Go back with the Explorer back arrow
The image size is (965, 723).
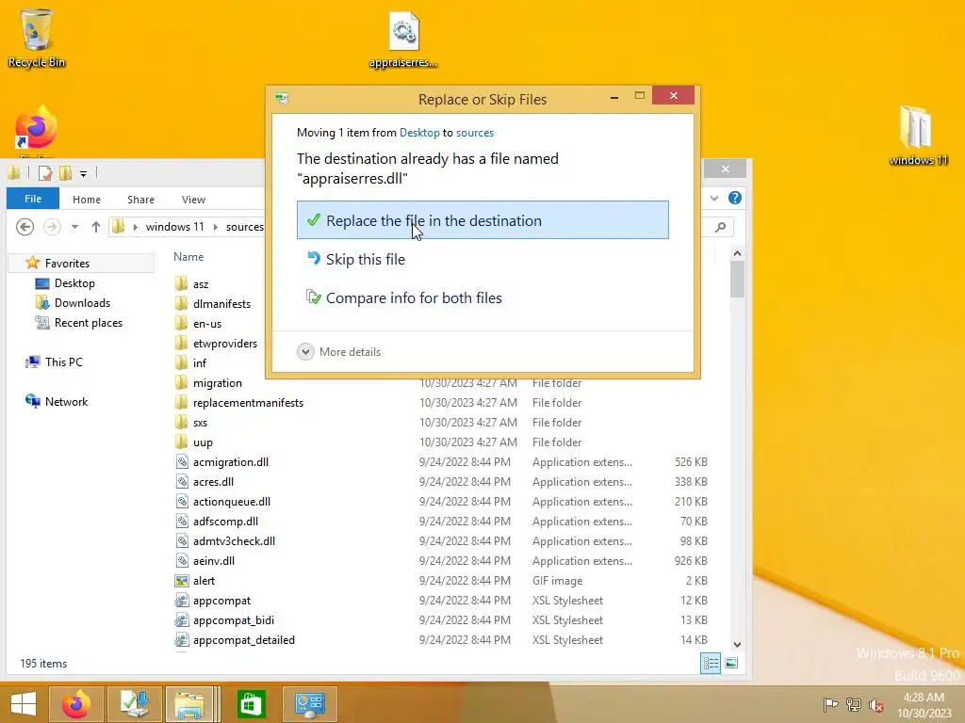pos(25,227)
